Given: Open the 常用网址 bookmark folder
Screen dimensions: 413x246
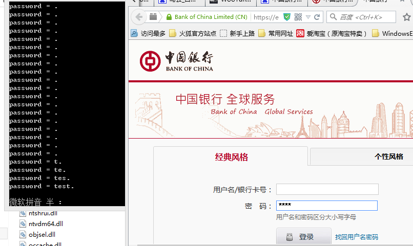Looking at the screenshot, I should pyautogui.click(x=276, y=33).
